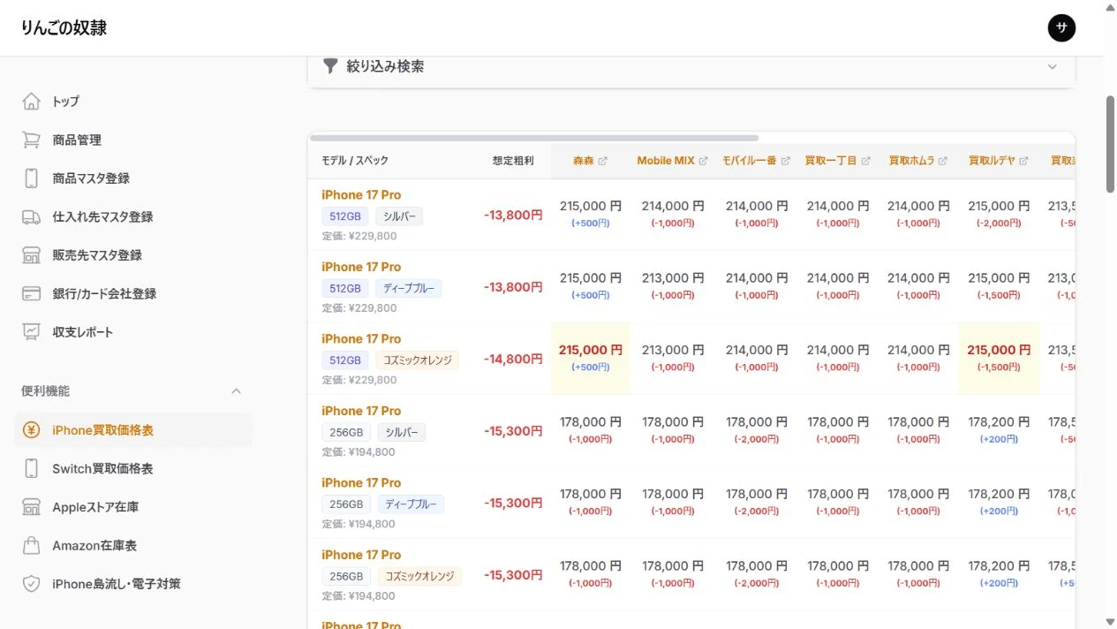Click the モバイル一番 store header link
The height and width of the screenshot is (629, 1117).
[x=750, y=161]
